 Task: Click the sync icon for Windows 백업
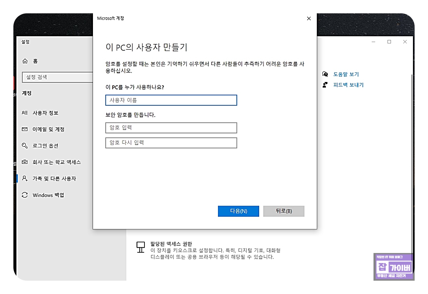tap(25, 195)
